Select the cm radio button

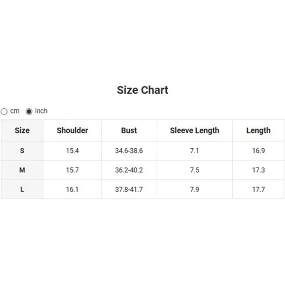pyautogui.click(x=4, y=112)
